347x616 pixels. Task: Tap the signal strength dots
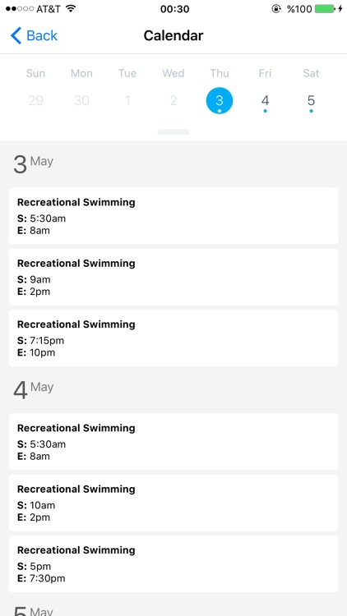click(x=20, y=9)
